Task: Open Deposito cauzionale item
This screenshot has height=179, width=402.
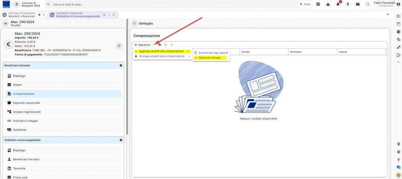Action: 64,103
